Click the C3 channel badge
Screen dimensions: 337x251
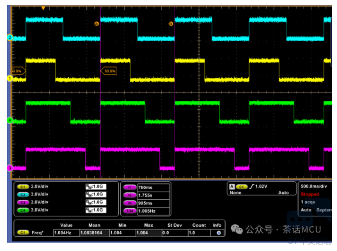click(x=23, y=202)
